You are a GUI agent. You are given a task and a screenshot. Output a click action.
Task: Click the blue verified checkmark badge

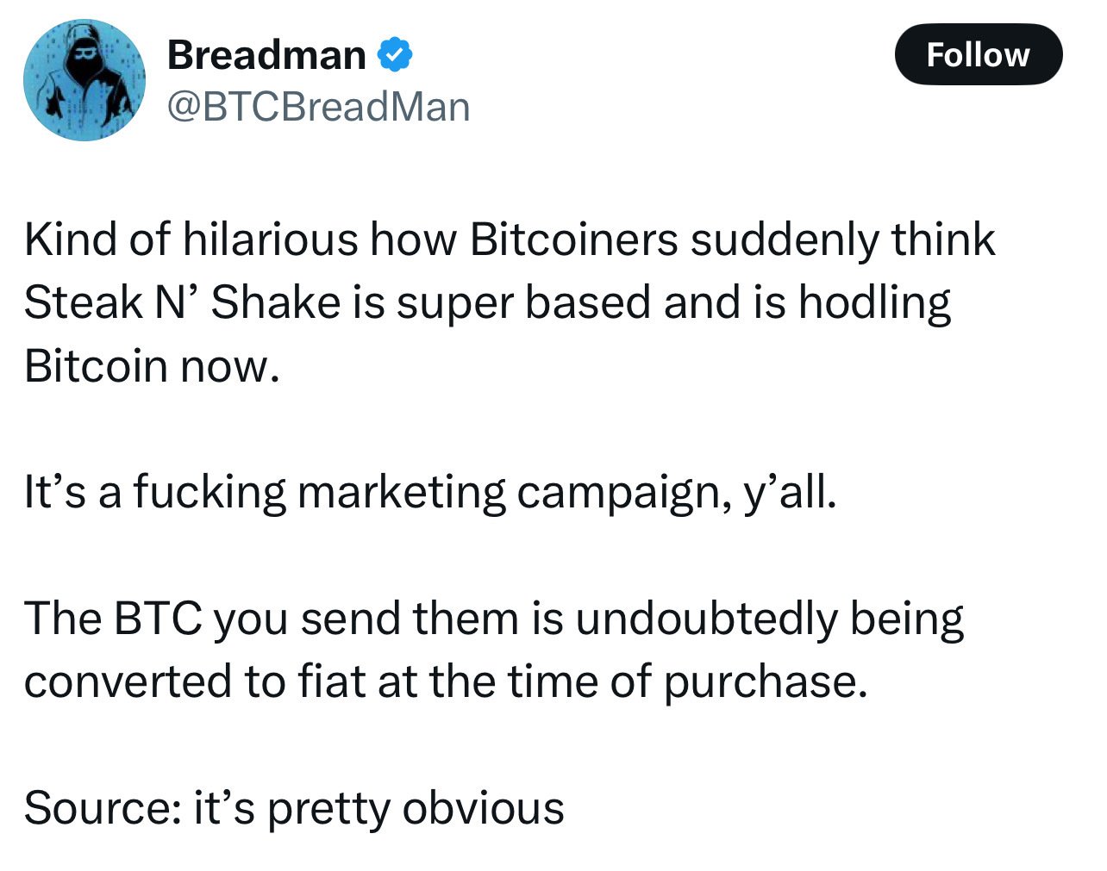pos(395,55)
